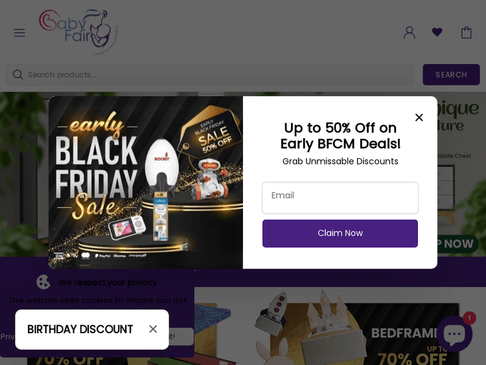Click the search magnifier icon
The image size is (486, 365).
(x=18, y=75)
